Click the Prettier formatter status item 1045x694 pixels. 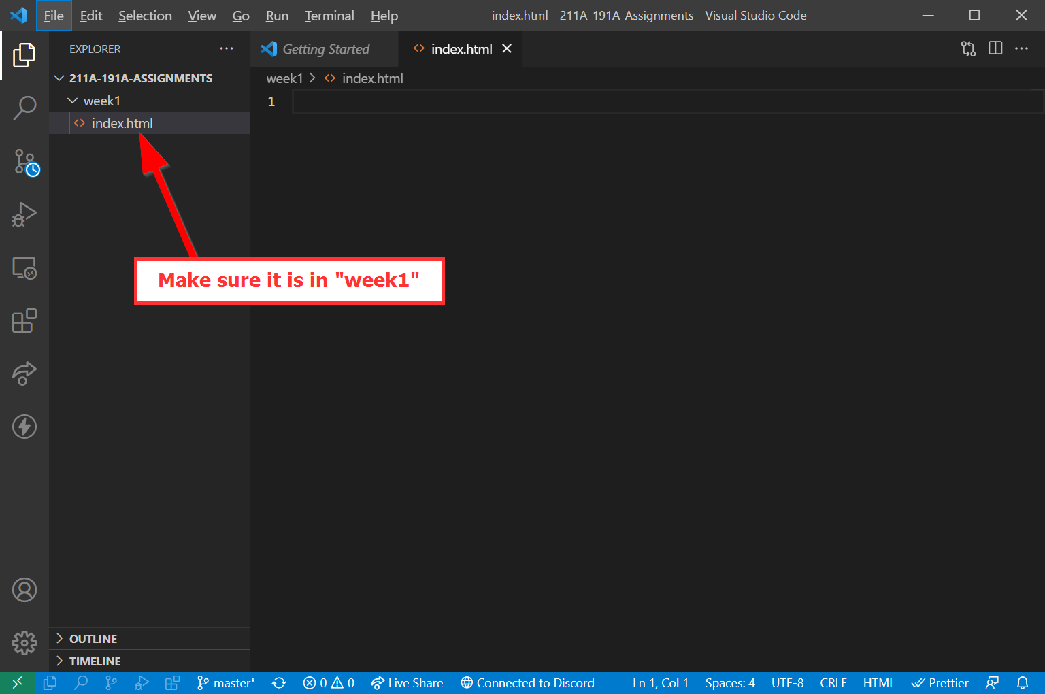(x=940, y=683)
